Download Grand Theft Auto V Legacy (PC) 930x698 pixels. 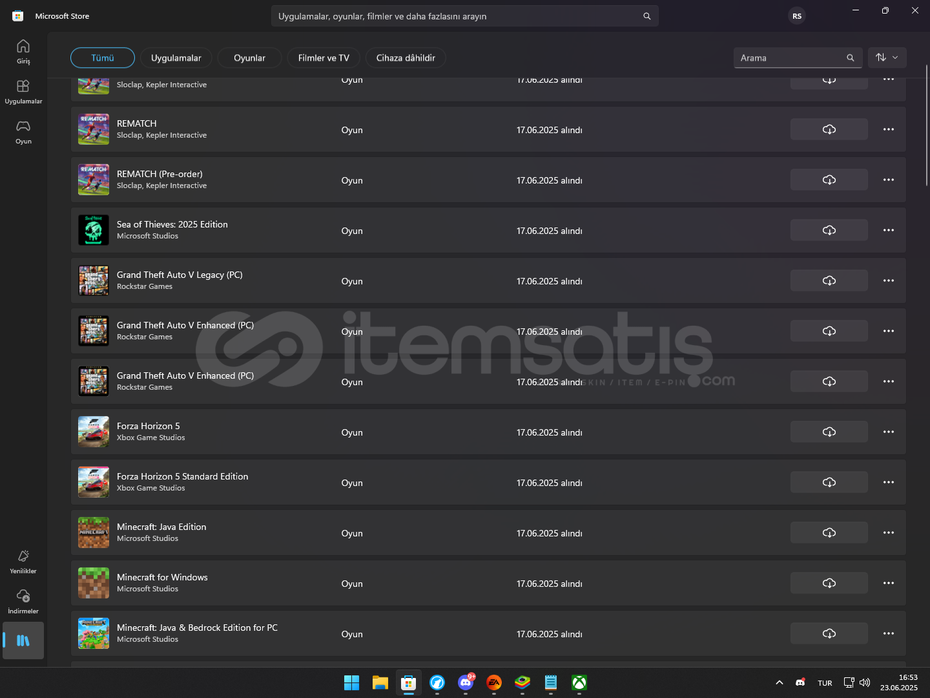point(829,280)
